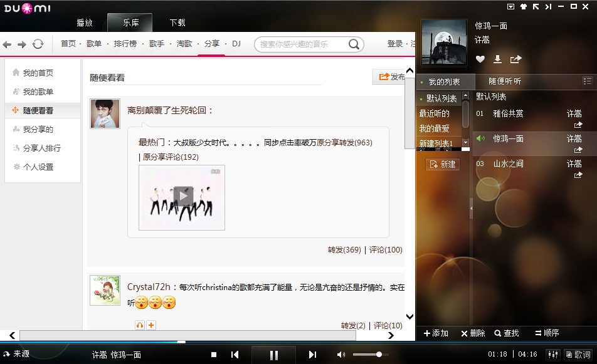Viewport: 597px width, 364px height.
Task: Click 删除 delete button
Action: point(473,333)
